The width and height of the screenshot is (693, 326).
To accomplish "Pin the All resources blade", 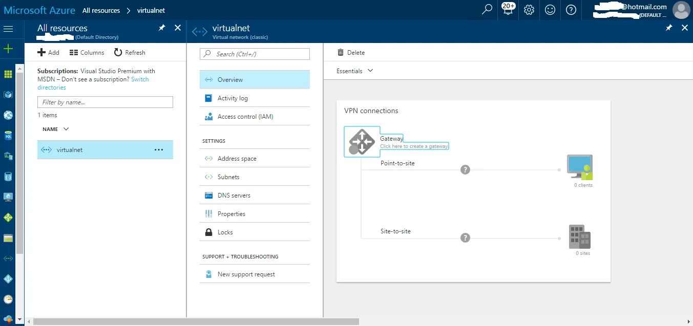I will pyautogui.click(x=162, y=28).
